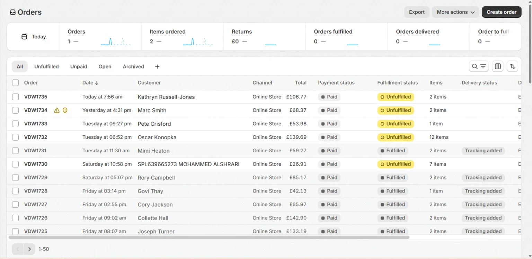Image resolution: width=532 pixels, height=259 pixels.
Task: Click customer name Oscar Konopka
Action: (157, 137)
